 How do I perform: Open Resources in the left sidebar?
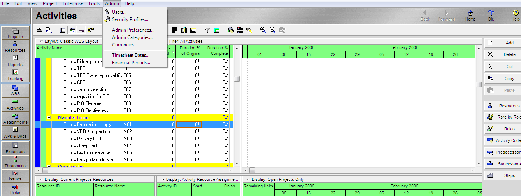coord(16,47)
